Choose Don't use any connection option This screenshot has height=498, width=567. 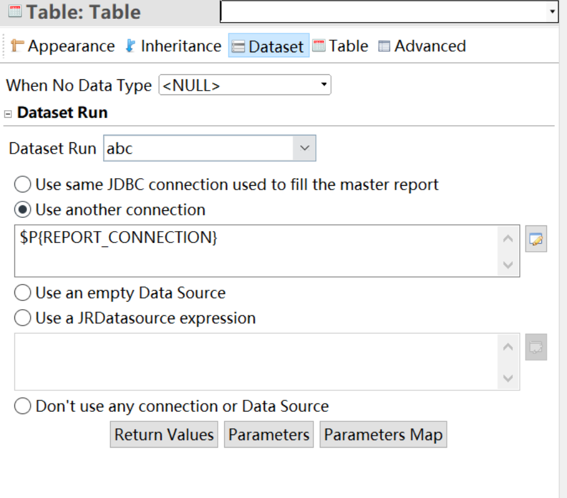click(23, 406)
